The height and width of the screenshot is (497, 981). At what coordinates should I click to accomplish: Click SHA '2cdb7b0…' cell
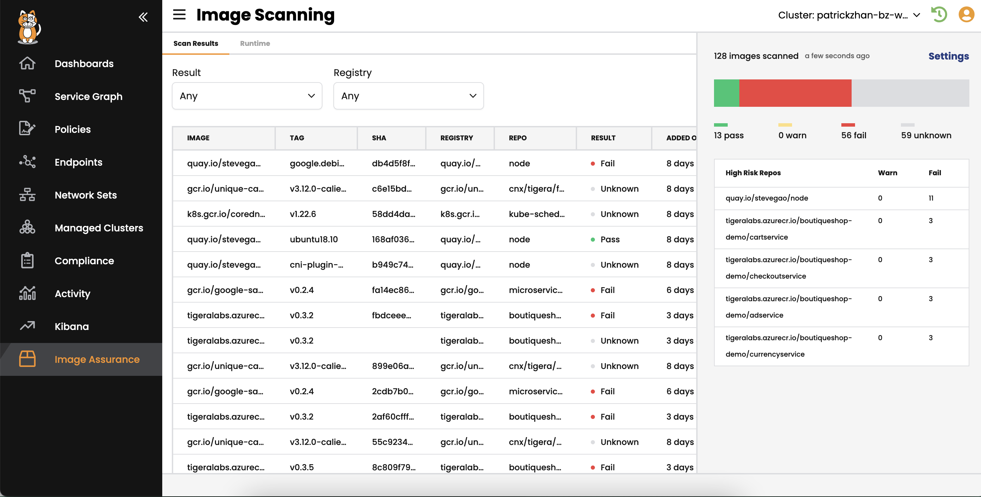392,391
